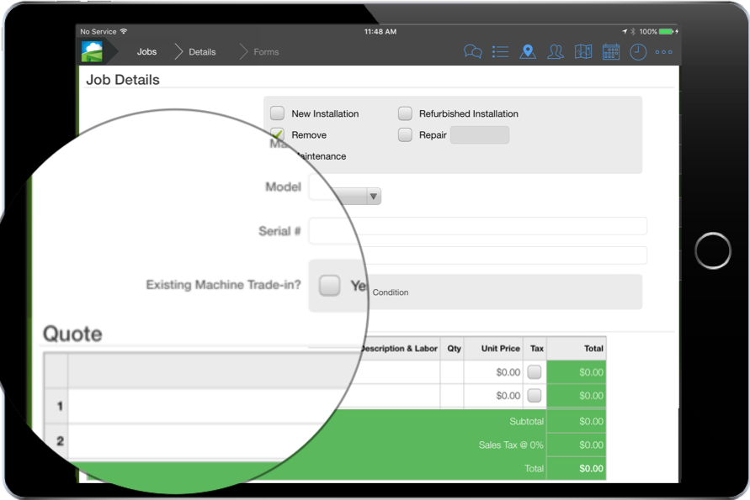
Task: Enable the Refurbished Installation checkbox
Action: 405,113
